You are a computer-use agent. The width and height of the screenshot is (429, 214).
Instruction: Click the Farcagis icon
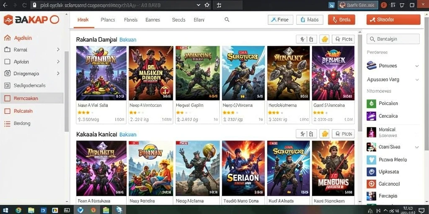tap(371, 196)
